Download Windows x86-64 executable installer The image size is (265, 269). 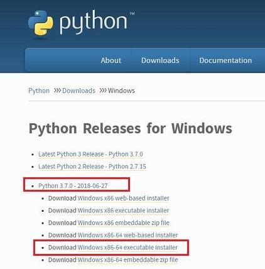127,248
